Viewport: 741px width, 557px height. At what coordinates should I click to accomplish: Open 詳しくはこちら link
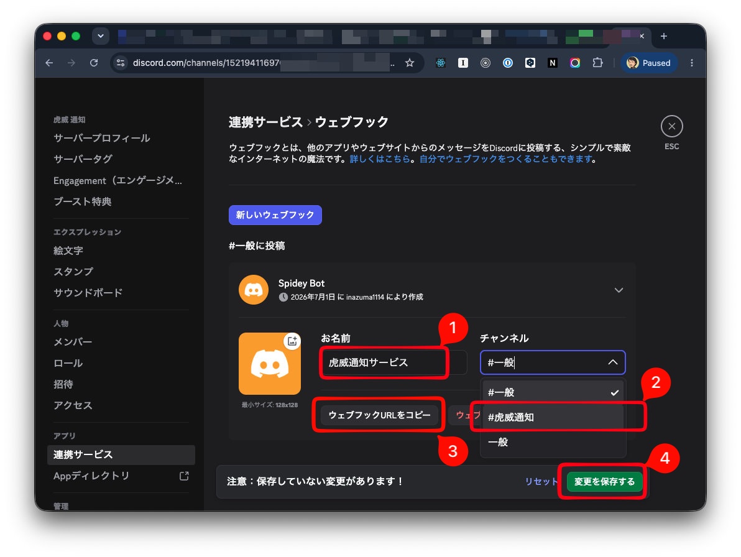pos(379,159)
